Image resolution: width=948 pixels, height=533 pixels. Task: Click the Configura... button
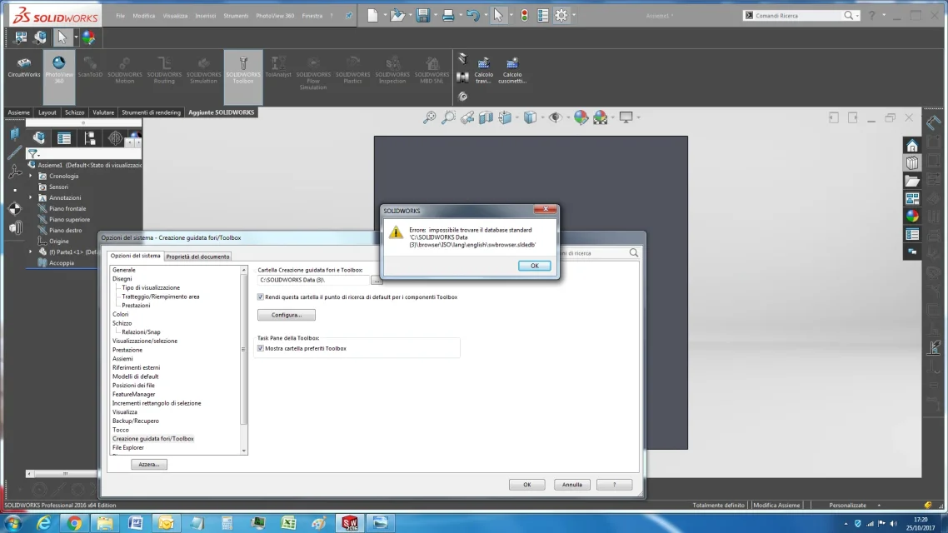click(287, 315)
